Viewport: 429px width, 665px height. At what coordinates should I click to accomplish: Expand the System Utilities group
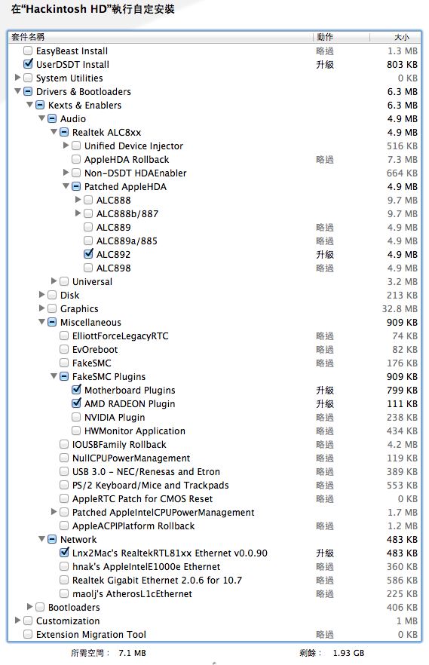click(x=18, y=78)
